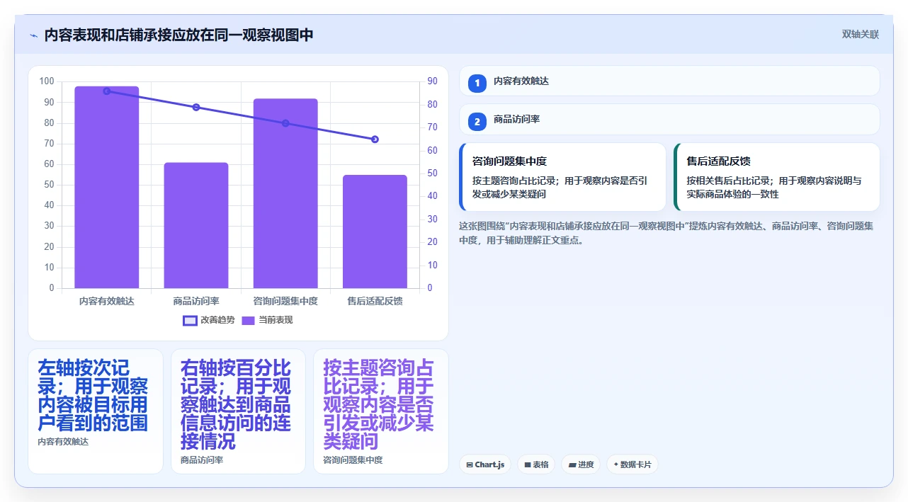The width and height of the screenshot is (908, 502).
Task: Click the 表格 tag
Action: [536, 464]
